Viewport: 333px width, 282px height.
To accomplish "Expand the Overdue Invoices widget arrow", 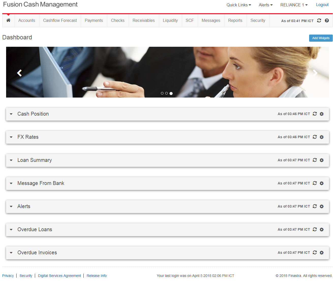I will (11, 253).
